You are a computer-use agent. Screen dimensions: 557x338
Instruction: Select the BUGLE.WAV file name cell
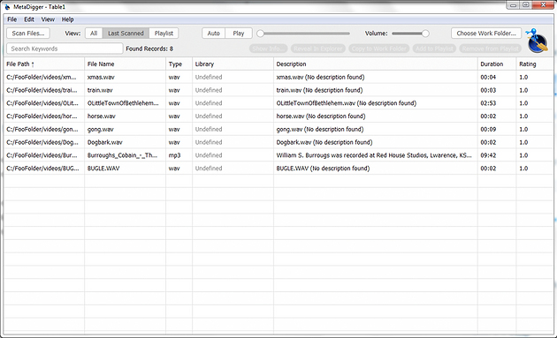[125, 168]
